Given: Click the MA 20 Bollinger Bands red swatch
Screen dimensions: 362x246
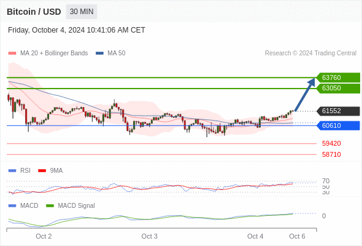Looking at the screenshot, I should tap(12, 54).
